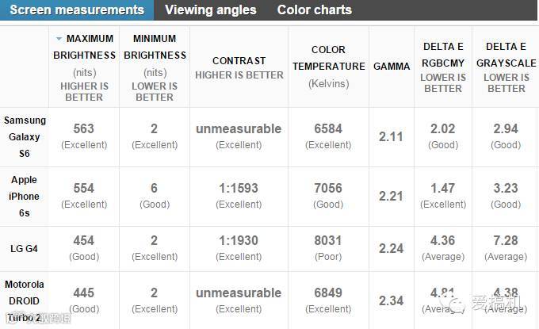Sort table by Contrast column header
Viewport: 539px width, 329px height.
click(x=239, y=61)
